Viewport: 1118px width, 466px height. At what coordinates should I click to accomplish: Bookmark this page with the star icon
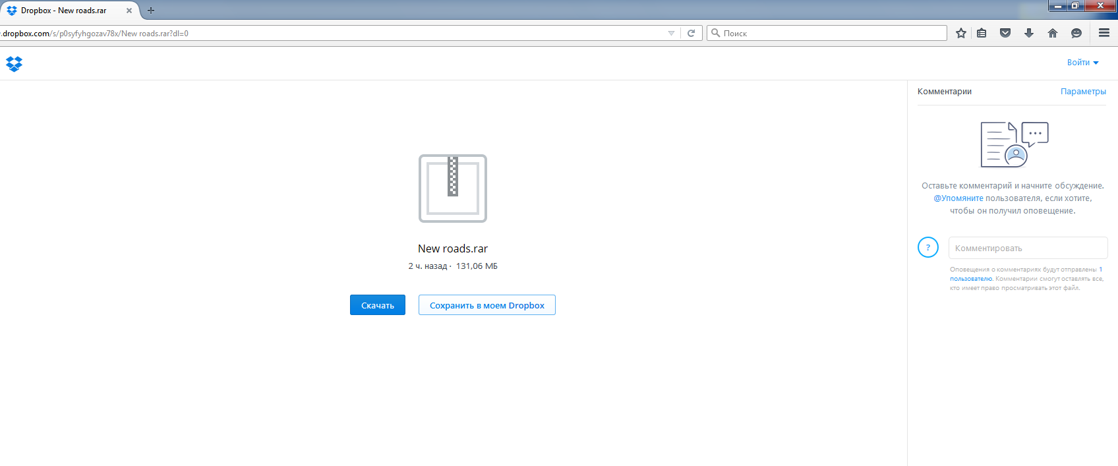click(x=961, y=33)
